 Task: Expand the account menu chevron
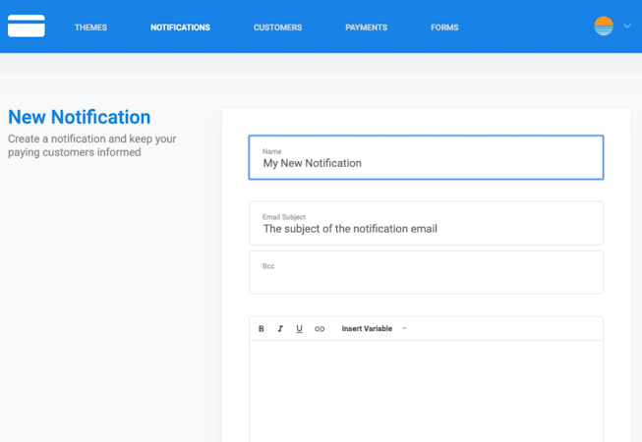627,27
